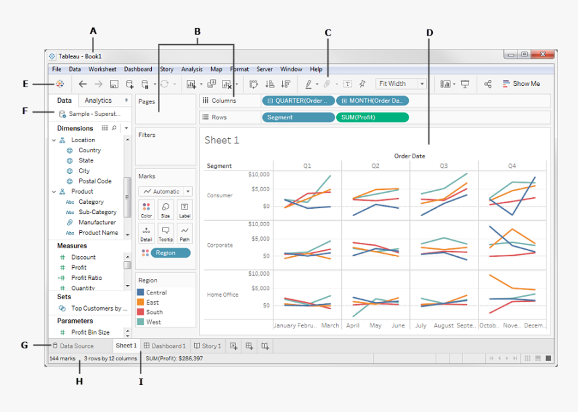
Task: Click the QUARTER(Order Date) pill in Columns
Action: (298, 101)
